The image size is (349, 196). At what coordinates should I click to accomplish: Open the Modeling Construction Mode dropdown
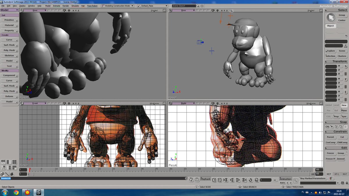[117, 6]
